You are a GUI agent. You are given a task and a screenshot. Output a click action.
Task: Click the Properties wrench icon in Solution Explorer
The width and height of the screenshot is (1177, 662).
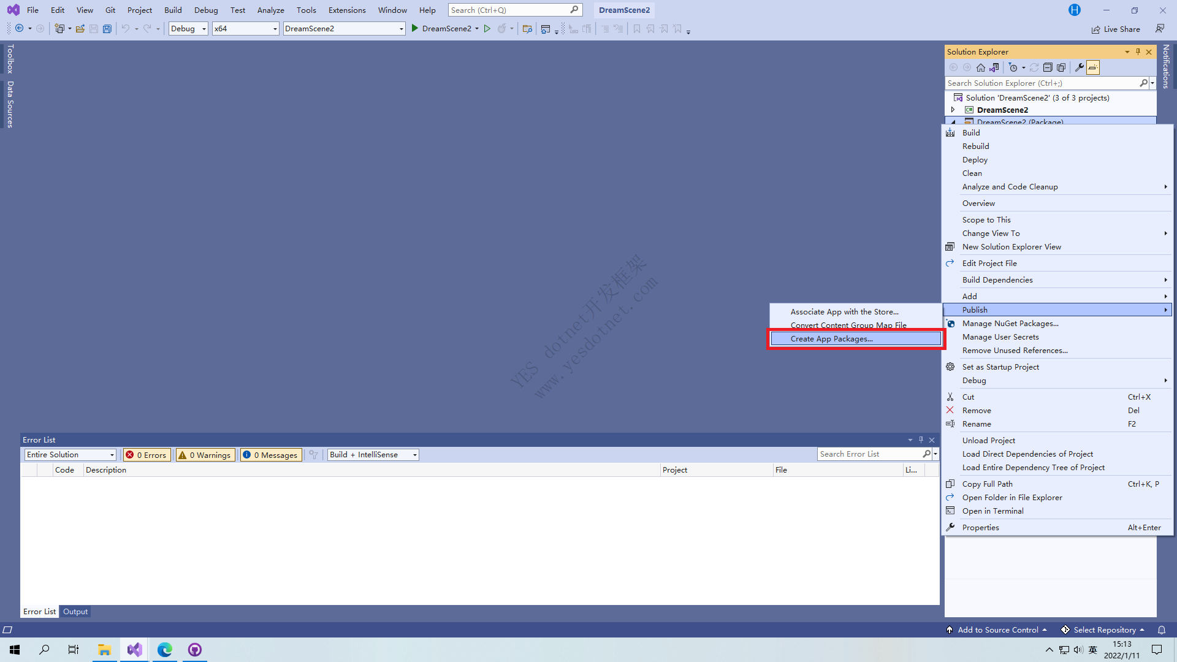1080,67
